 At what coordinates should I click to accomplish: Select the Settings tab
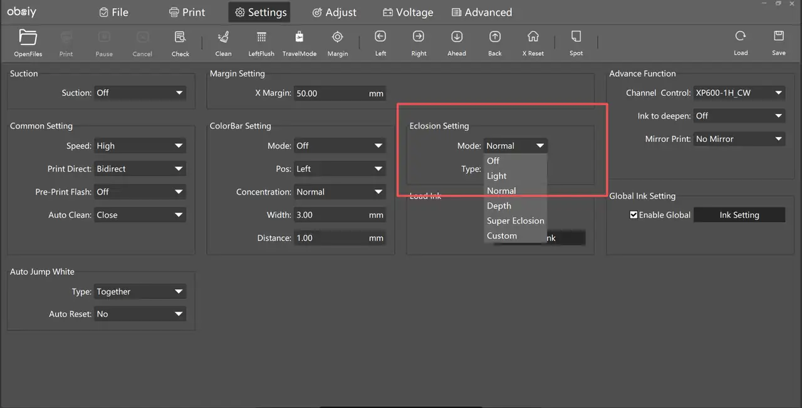(260, 12)
